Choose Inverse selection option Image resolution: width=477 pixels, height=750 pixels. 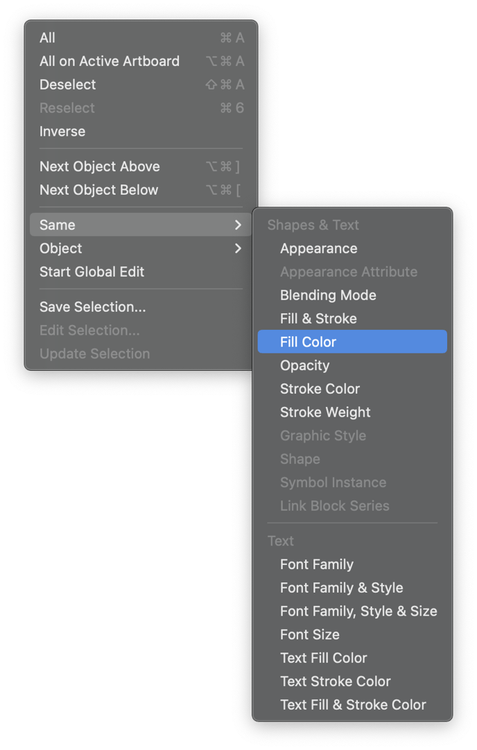click(62, 132)
